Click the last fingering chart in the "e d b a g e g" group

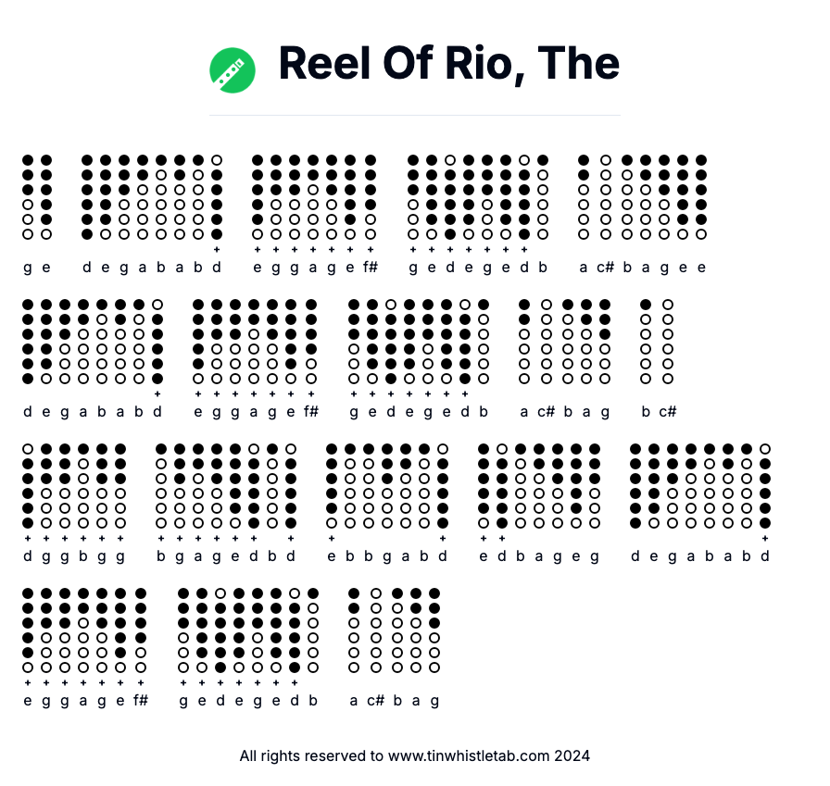[x=595, y=486]
